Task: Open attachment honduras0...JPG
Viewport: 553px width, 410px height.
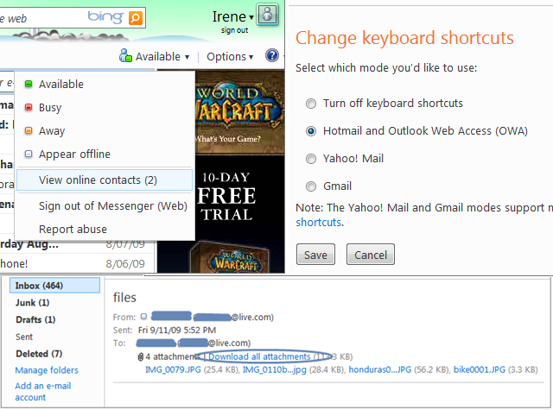Action: (380, 369)
